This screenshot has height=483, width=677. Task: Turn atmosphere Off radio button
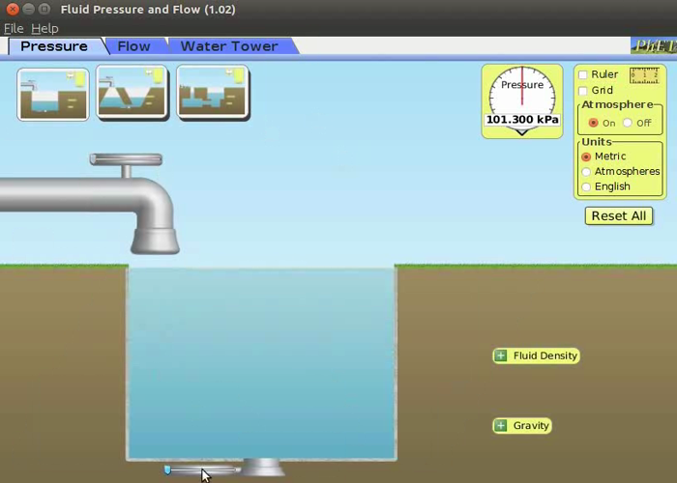tap(628, 123)
